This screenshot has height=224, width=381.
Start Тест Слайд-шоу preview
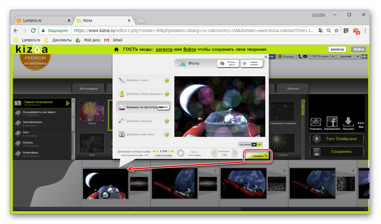(x=337, y=139)
